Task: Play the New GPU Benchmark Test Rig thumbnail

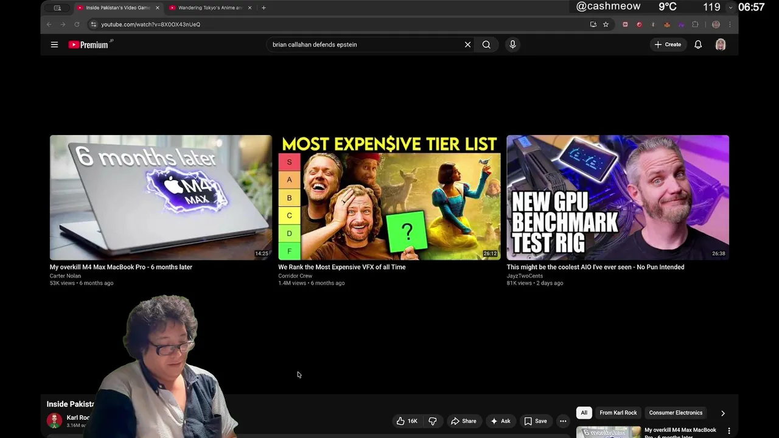Action: coord(618,198)
